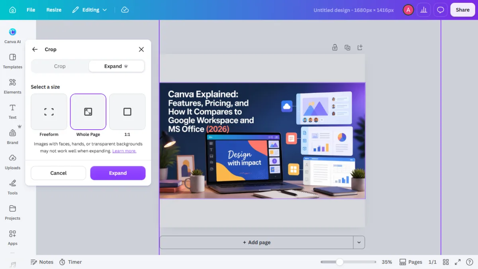
Task: Go to Canva home icon
Action: tap(13, 10)
